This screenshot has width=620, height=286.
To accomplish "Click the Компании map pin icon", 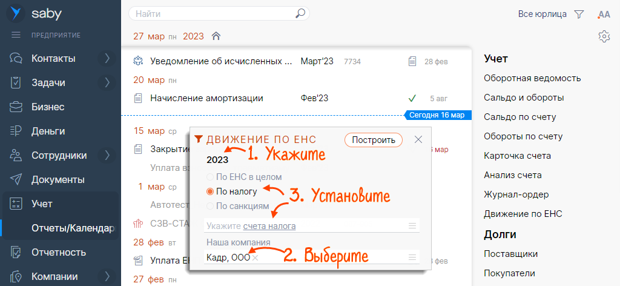I will click(16, 276).
